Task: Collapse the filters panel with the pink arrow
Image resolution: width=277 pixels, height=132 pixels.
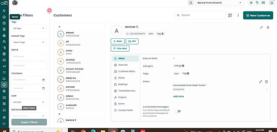Action: pos(50,10)
